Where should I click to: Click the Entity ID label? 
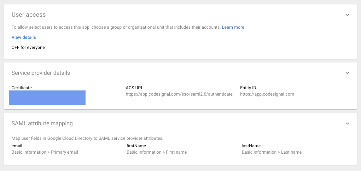coord(248,88)
